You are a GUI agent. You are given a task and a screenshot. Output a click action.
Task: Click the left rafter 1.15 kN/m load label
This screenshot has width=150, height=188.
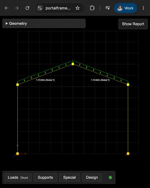45,80
